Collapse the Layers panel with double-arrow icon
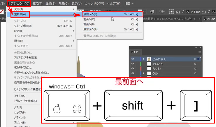This screenshot has width=216, height=127. click(196, 48)
